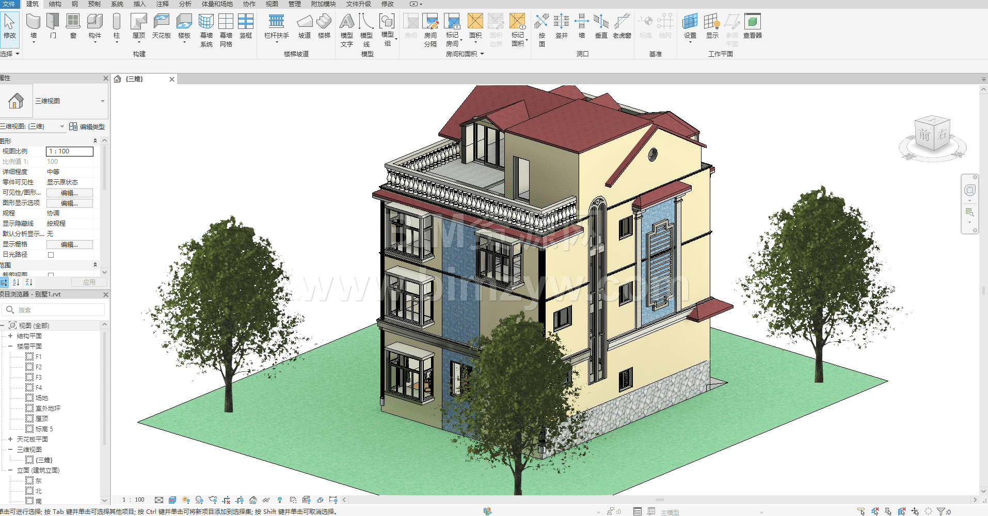Switch to the Manage (管理) ribbon tab

(294, 4)
